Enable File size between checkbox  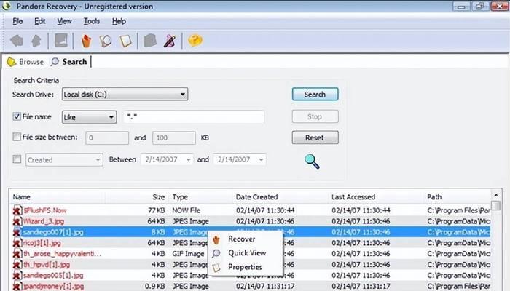[x=17, y=137]
